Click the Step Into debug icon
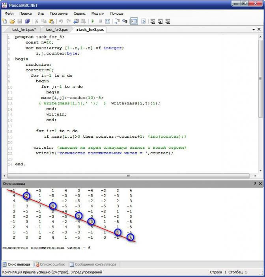 click(x=125, y=21)
